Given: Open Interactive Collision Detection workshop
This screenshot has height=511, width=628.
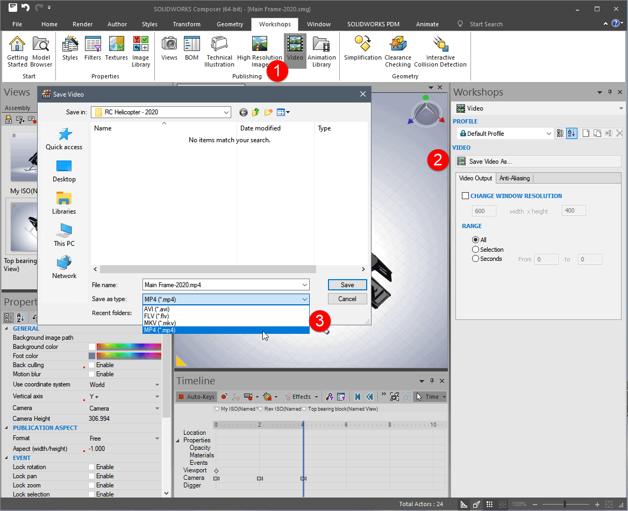Looking at the screenshot, I should pyautogui.click(x=440, y=52).
